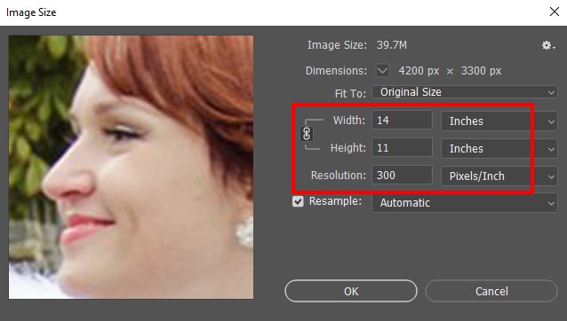The height and width of the screenshot is (321, 567).
Task: Click the Width: label
Action: [349, 120]
